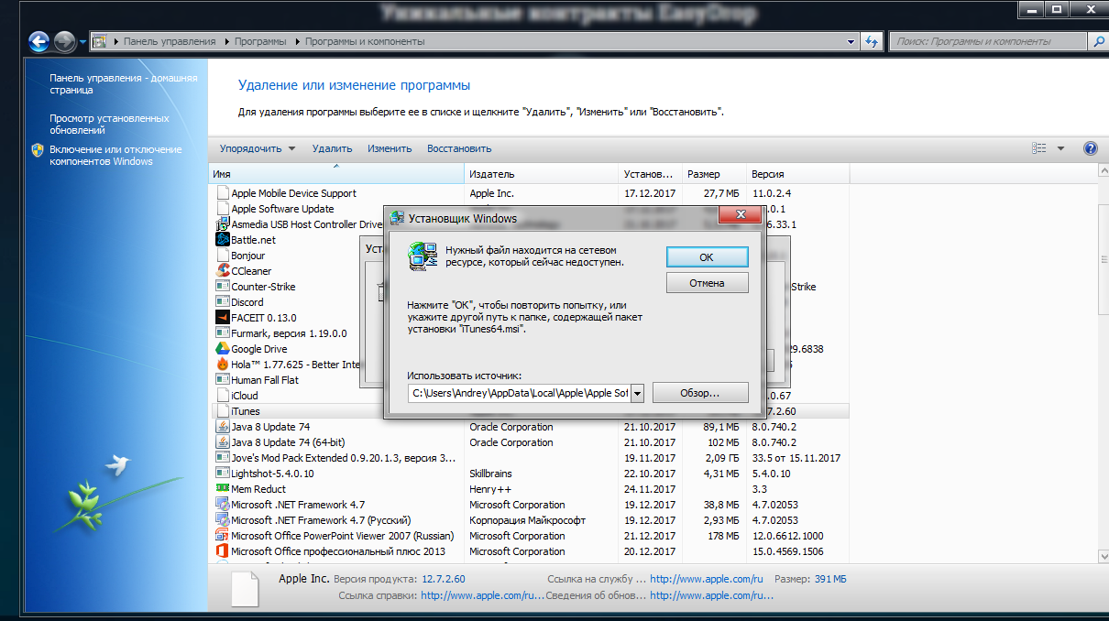This screenshot has height=621, width=1109.
Task: Open the support link http://www.apple.com/ru
Action: pos(707,580)
